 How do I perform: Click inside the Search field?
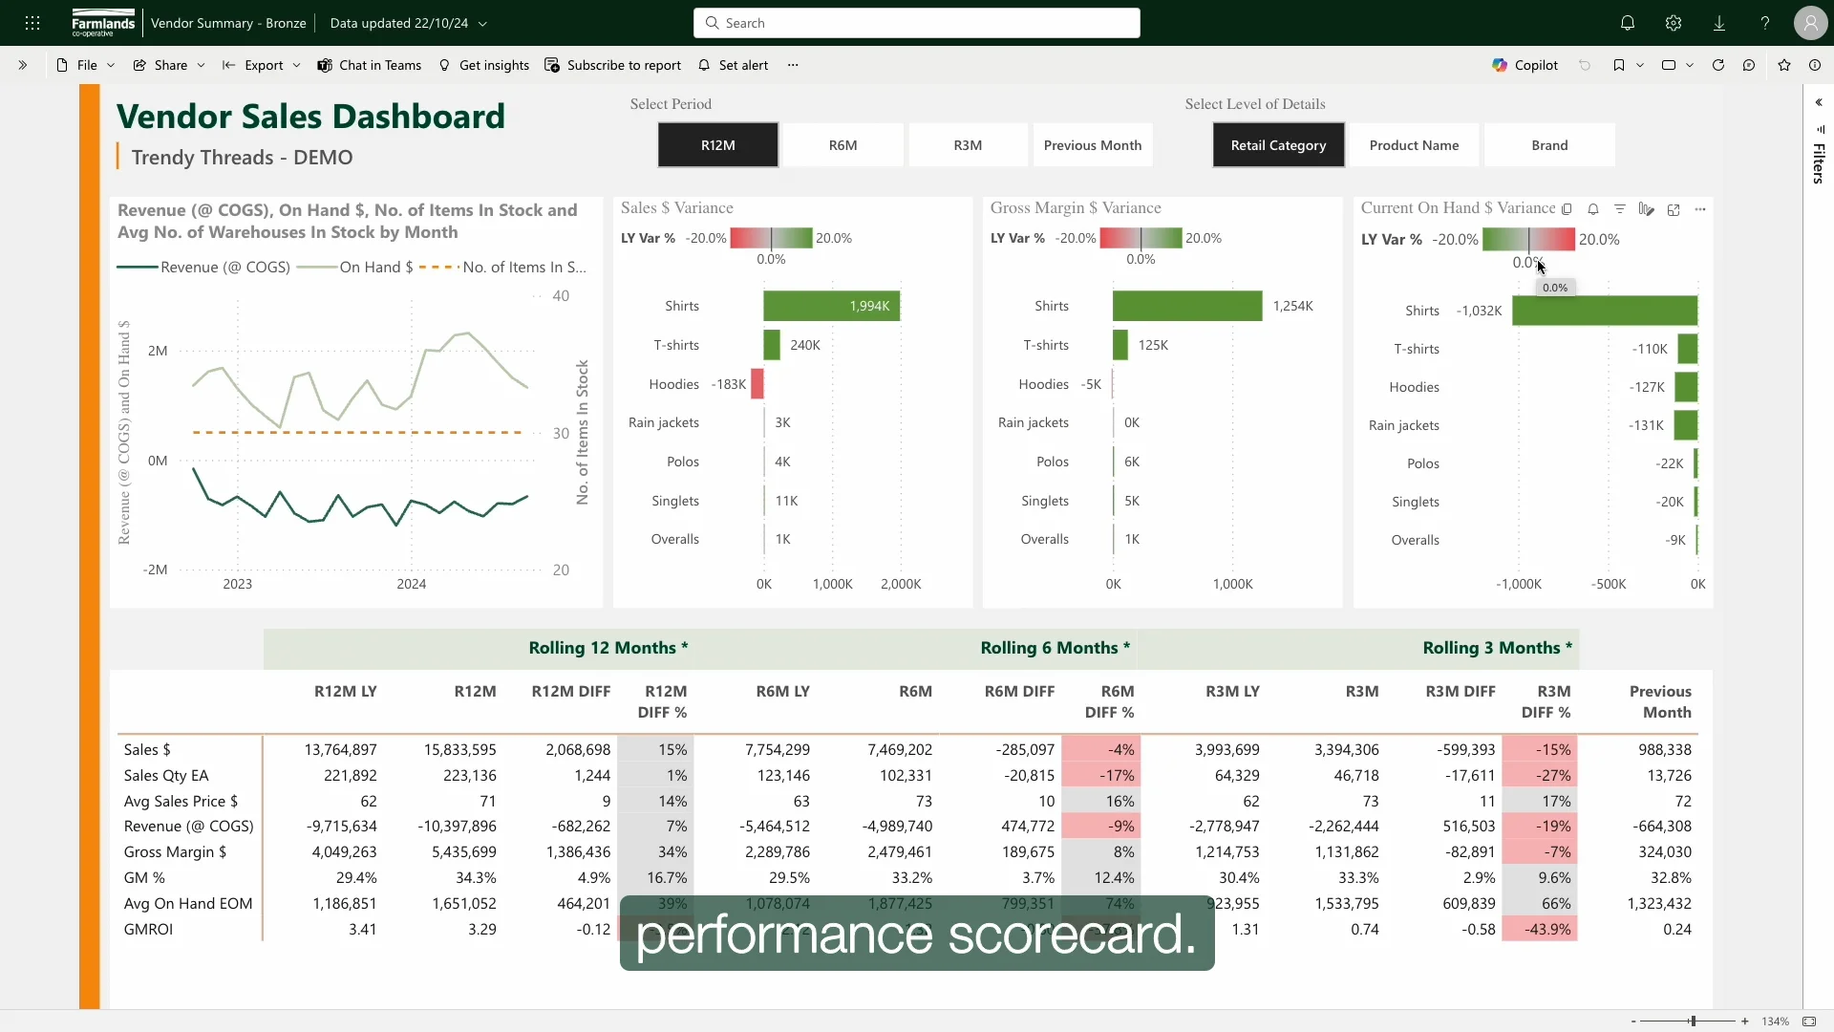915,23
